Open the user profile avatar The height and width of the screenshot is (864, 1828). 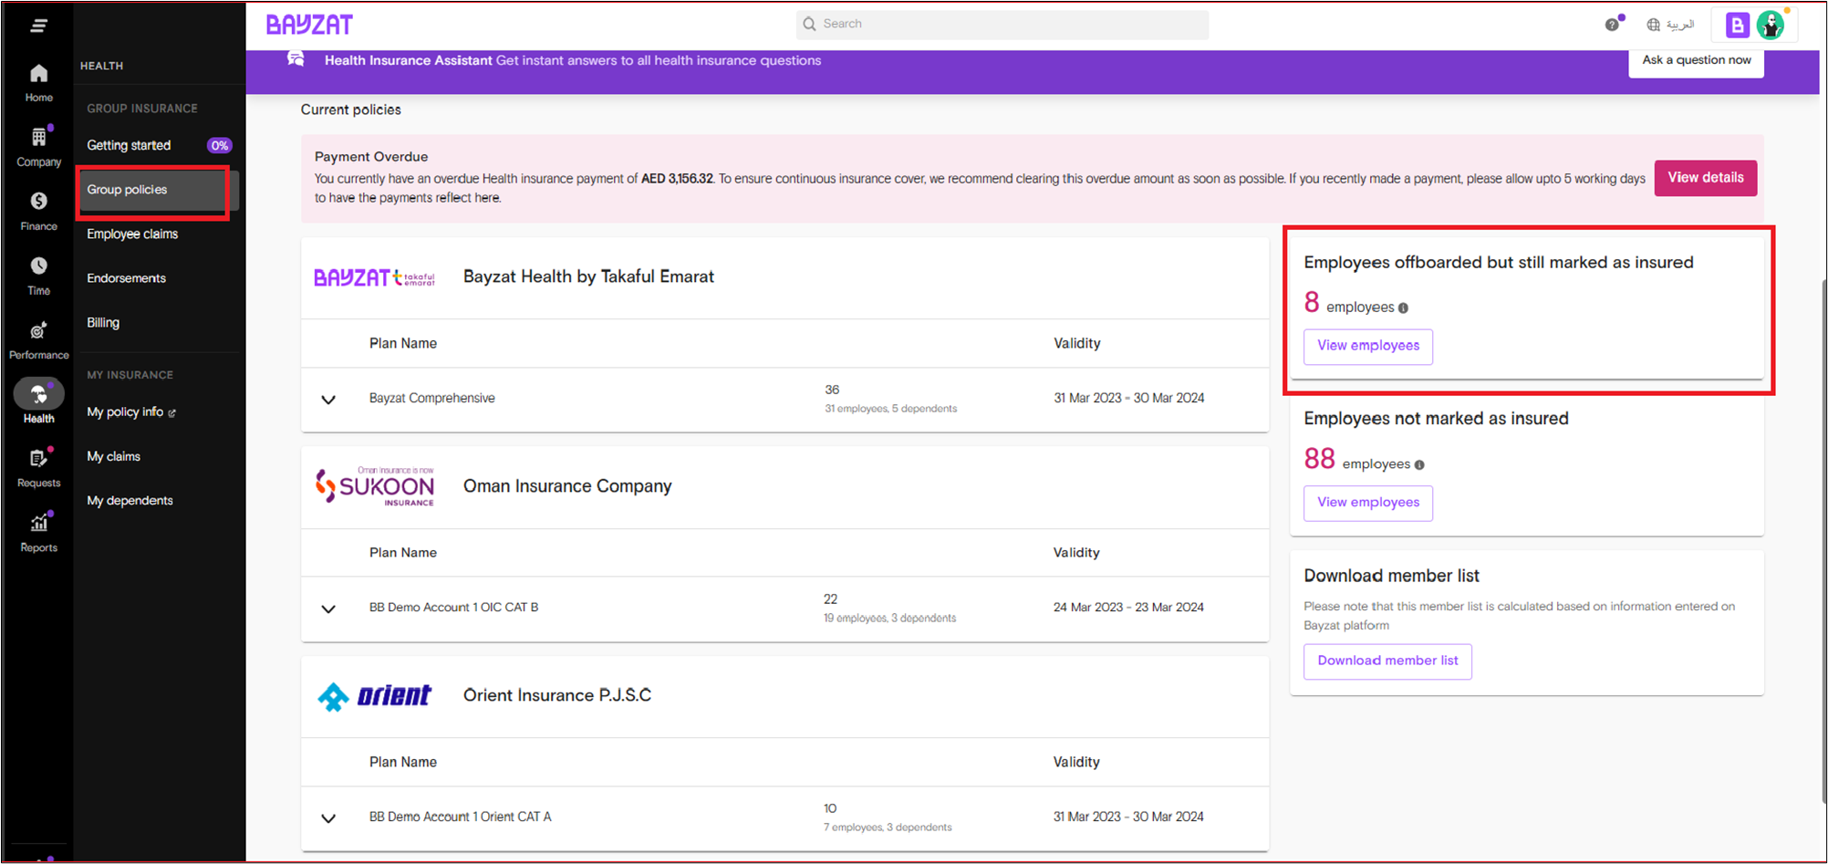(x=1771, y=26)
